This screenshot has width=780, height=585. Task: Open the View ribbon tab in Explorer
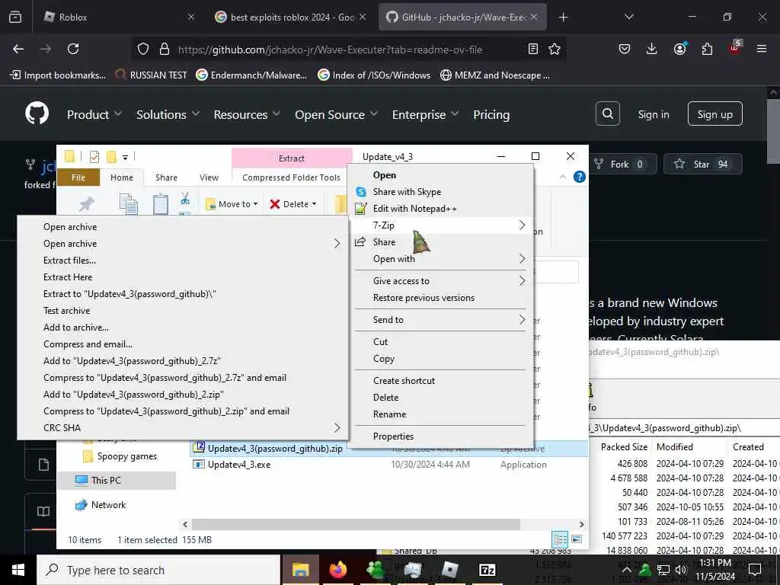tap(209, 177)
